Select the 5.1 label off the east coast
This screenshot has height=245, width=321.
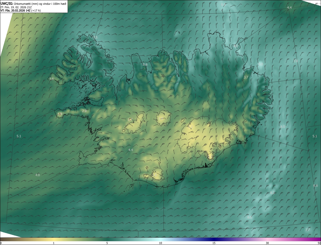coord(315,136)
